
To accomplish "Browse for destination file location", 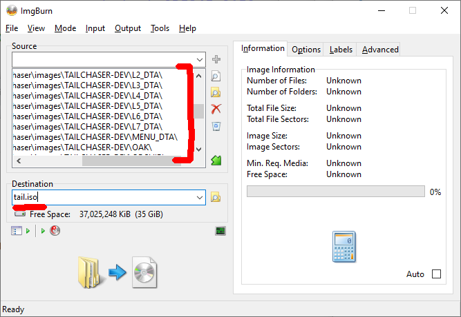I will [216, 197].
